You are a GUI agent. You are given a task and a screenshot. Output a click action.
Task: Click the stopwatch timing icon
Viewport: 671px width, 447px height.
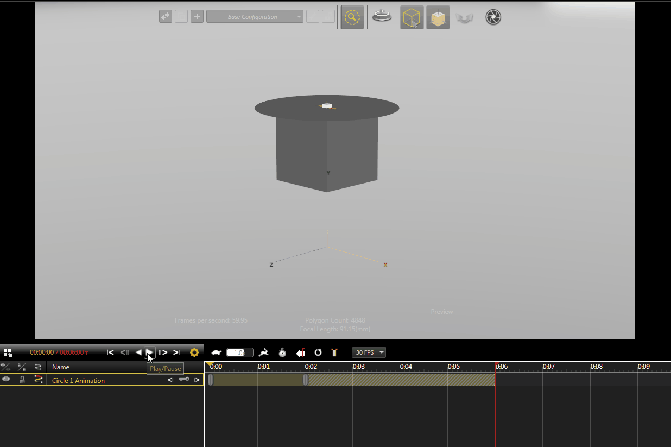282,352
